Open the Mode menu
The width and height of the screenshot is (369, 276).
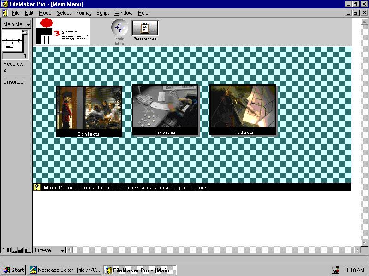click(45, 13)
